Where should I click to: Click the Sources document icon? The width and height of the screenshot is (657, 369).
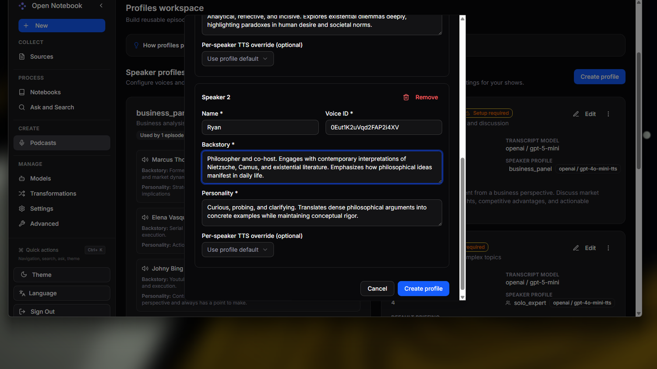(x=22, y=56)
